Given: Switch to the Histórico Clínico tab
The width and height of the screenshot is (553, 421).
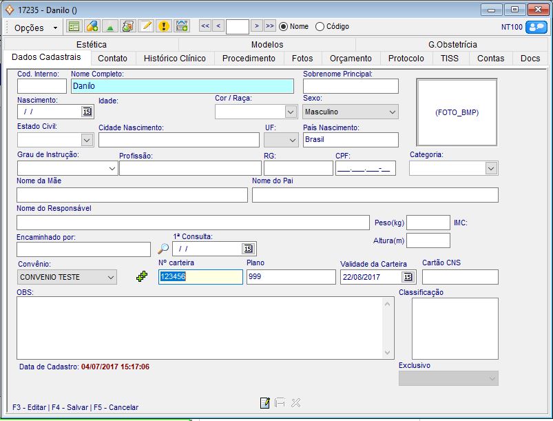Looking at the screenshot, I should [x=174, y=59].
